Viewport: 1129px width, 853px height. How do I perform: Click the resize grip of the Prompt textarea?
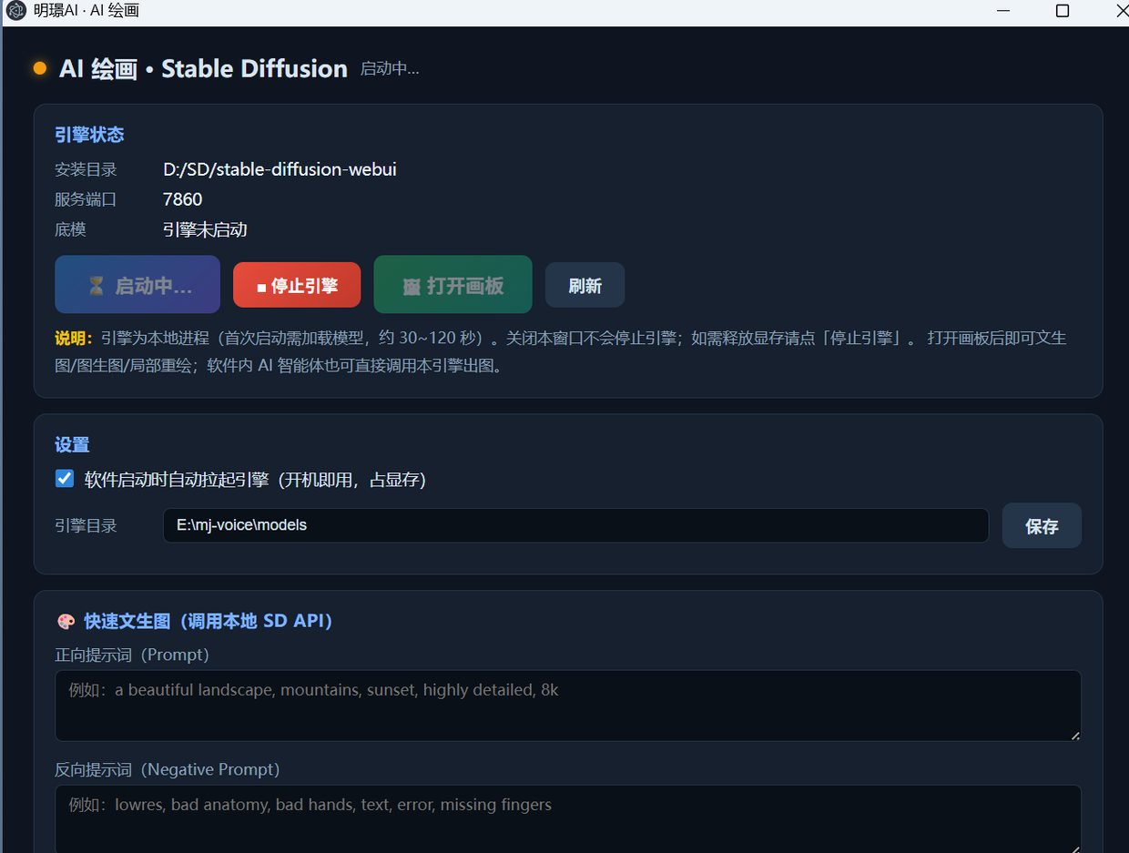[x=1075, y=735]
